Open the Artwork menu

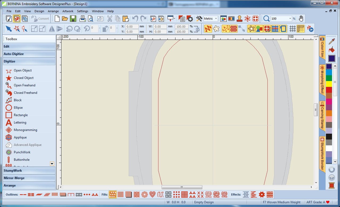[68, 11]
